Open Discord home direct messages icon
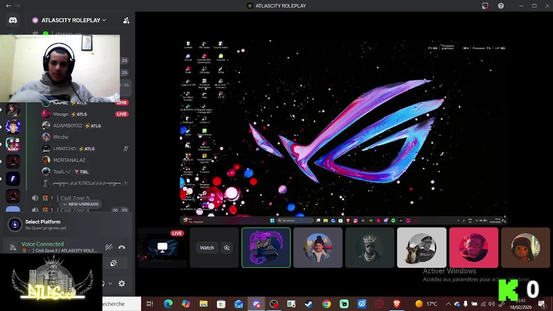The height and width of the screenshot is (311, 553). 13,20
